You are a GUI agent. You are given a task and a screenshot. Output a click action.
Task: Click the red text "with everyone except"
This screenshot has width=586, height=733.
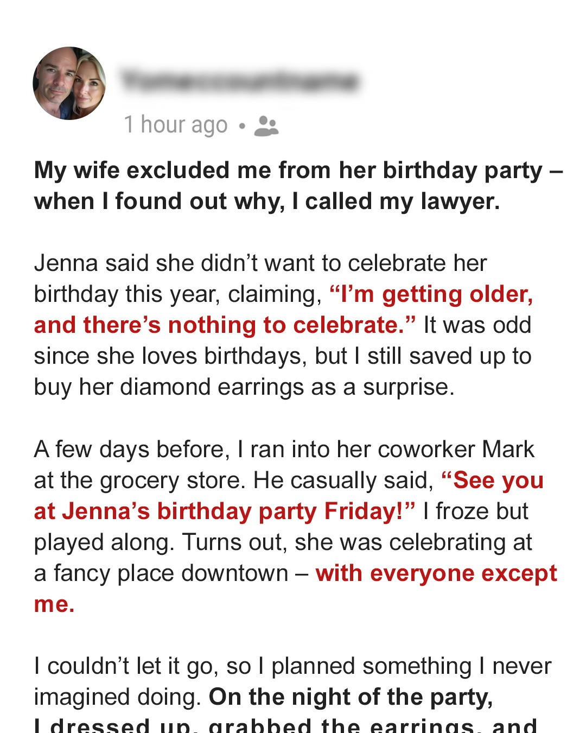[x=436, y=573]
